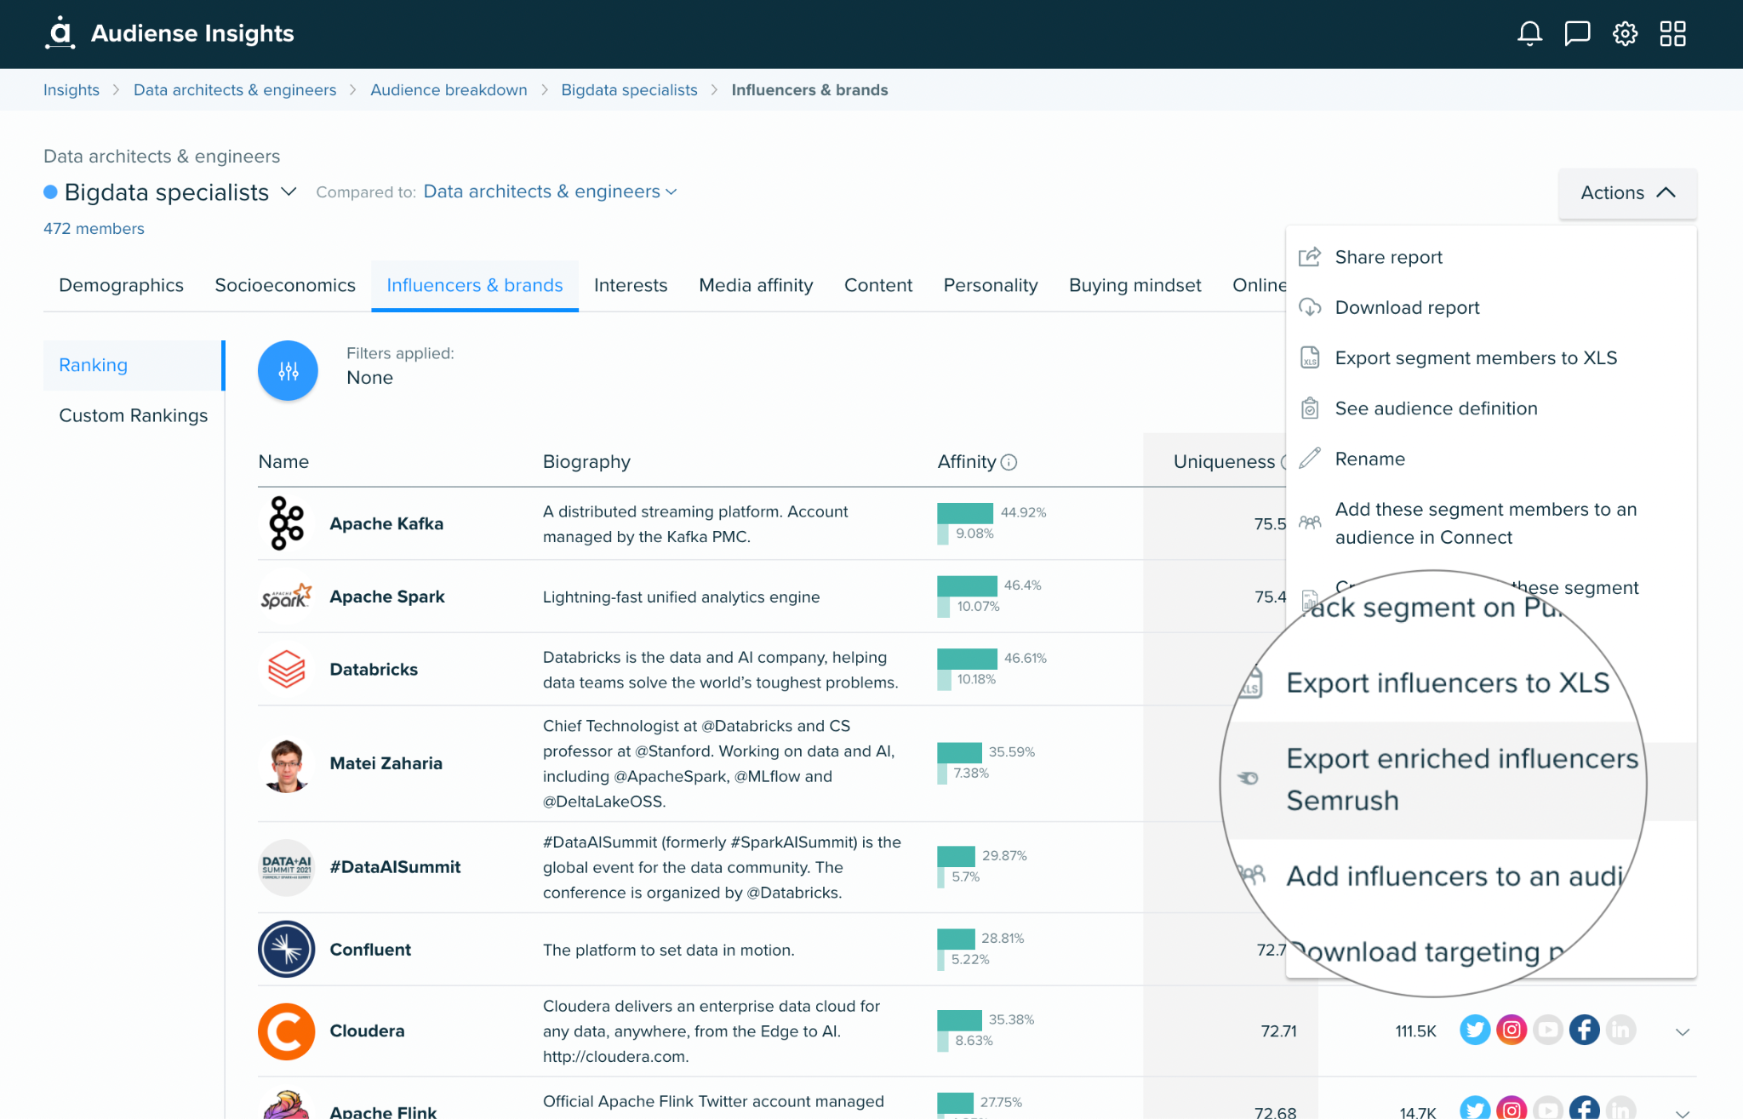
Task: Switch to the Demographics tab
Action: click(x=121, y=285)
